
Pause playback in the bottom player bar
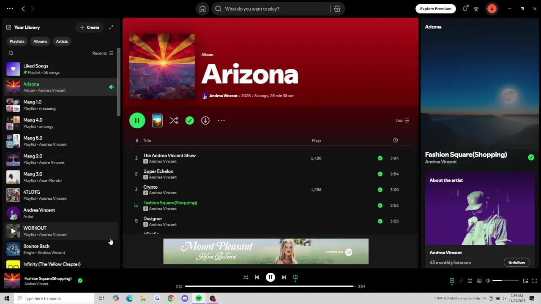[270, 277]
